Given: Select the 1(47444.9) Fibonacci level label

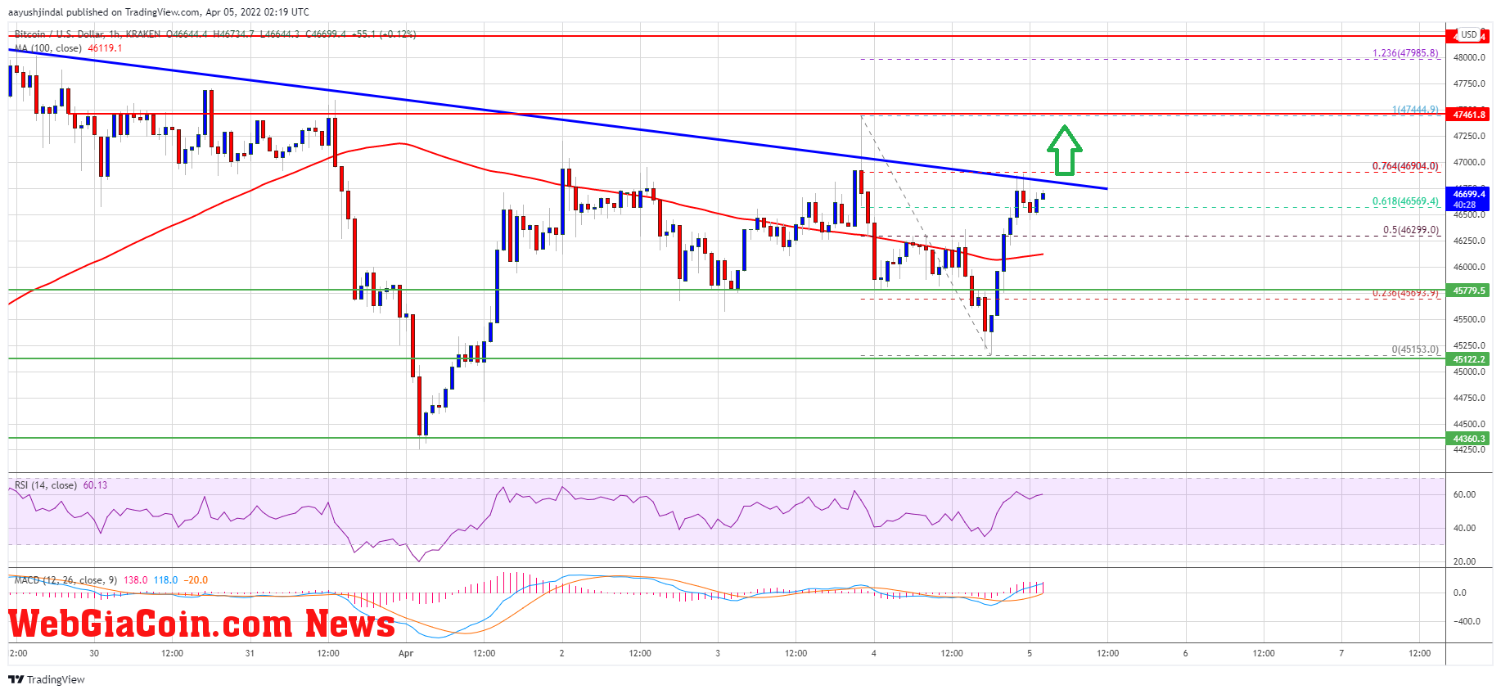Looking at the screenshot, I should point(1415,110).
